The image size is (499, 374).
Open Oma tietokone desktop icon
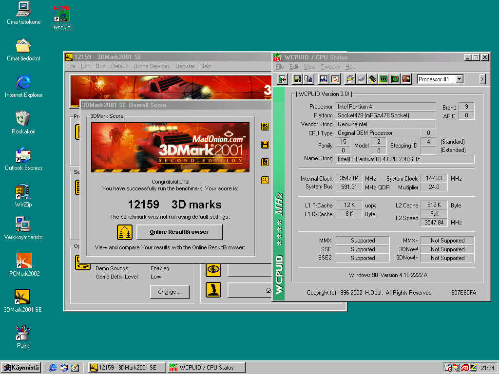pyautogui.click(x=23, y=13)
